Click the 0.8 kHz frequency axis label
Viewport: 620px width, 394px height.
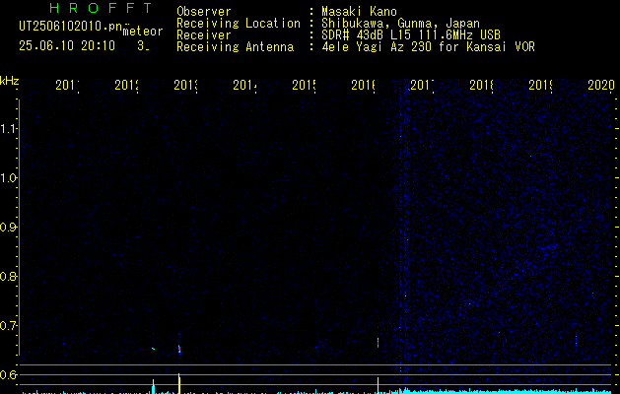[9, 276]
